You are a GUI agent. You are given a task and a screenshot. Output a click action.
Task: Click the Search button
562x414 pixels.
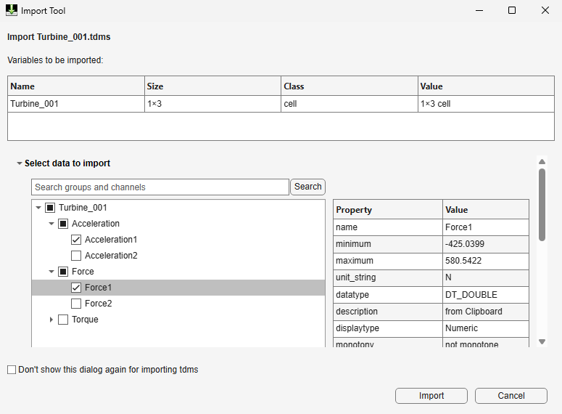coord(308,187)
